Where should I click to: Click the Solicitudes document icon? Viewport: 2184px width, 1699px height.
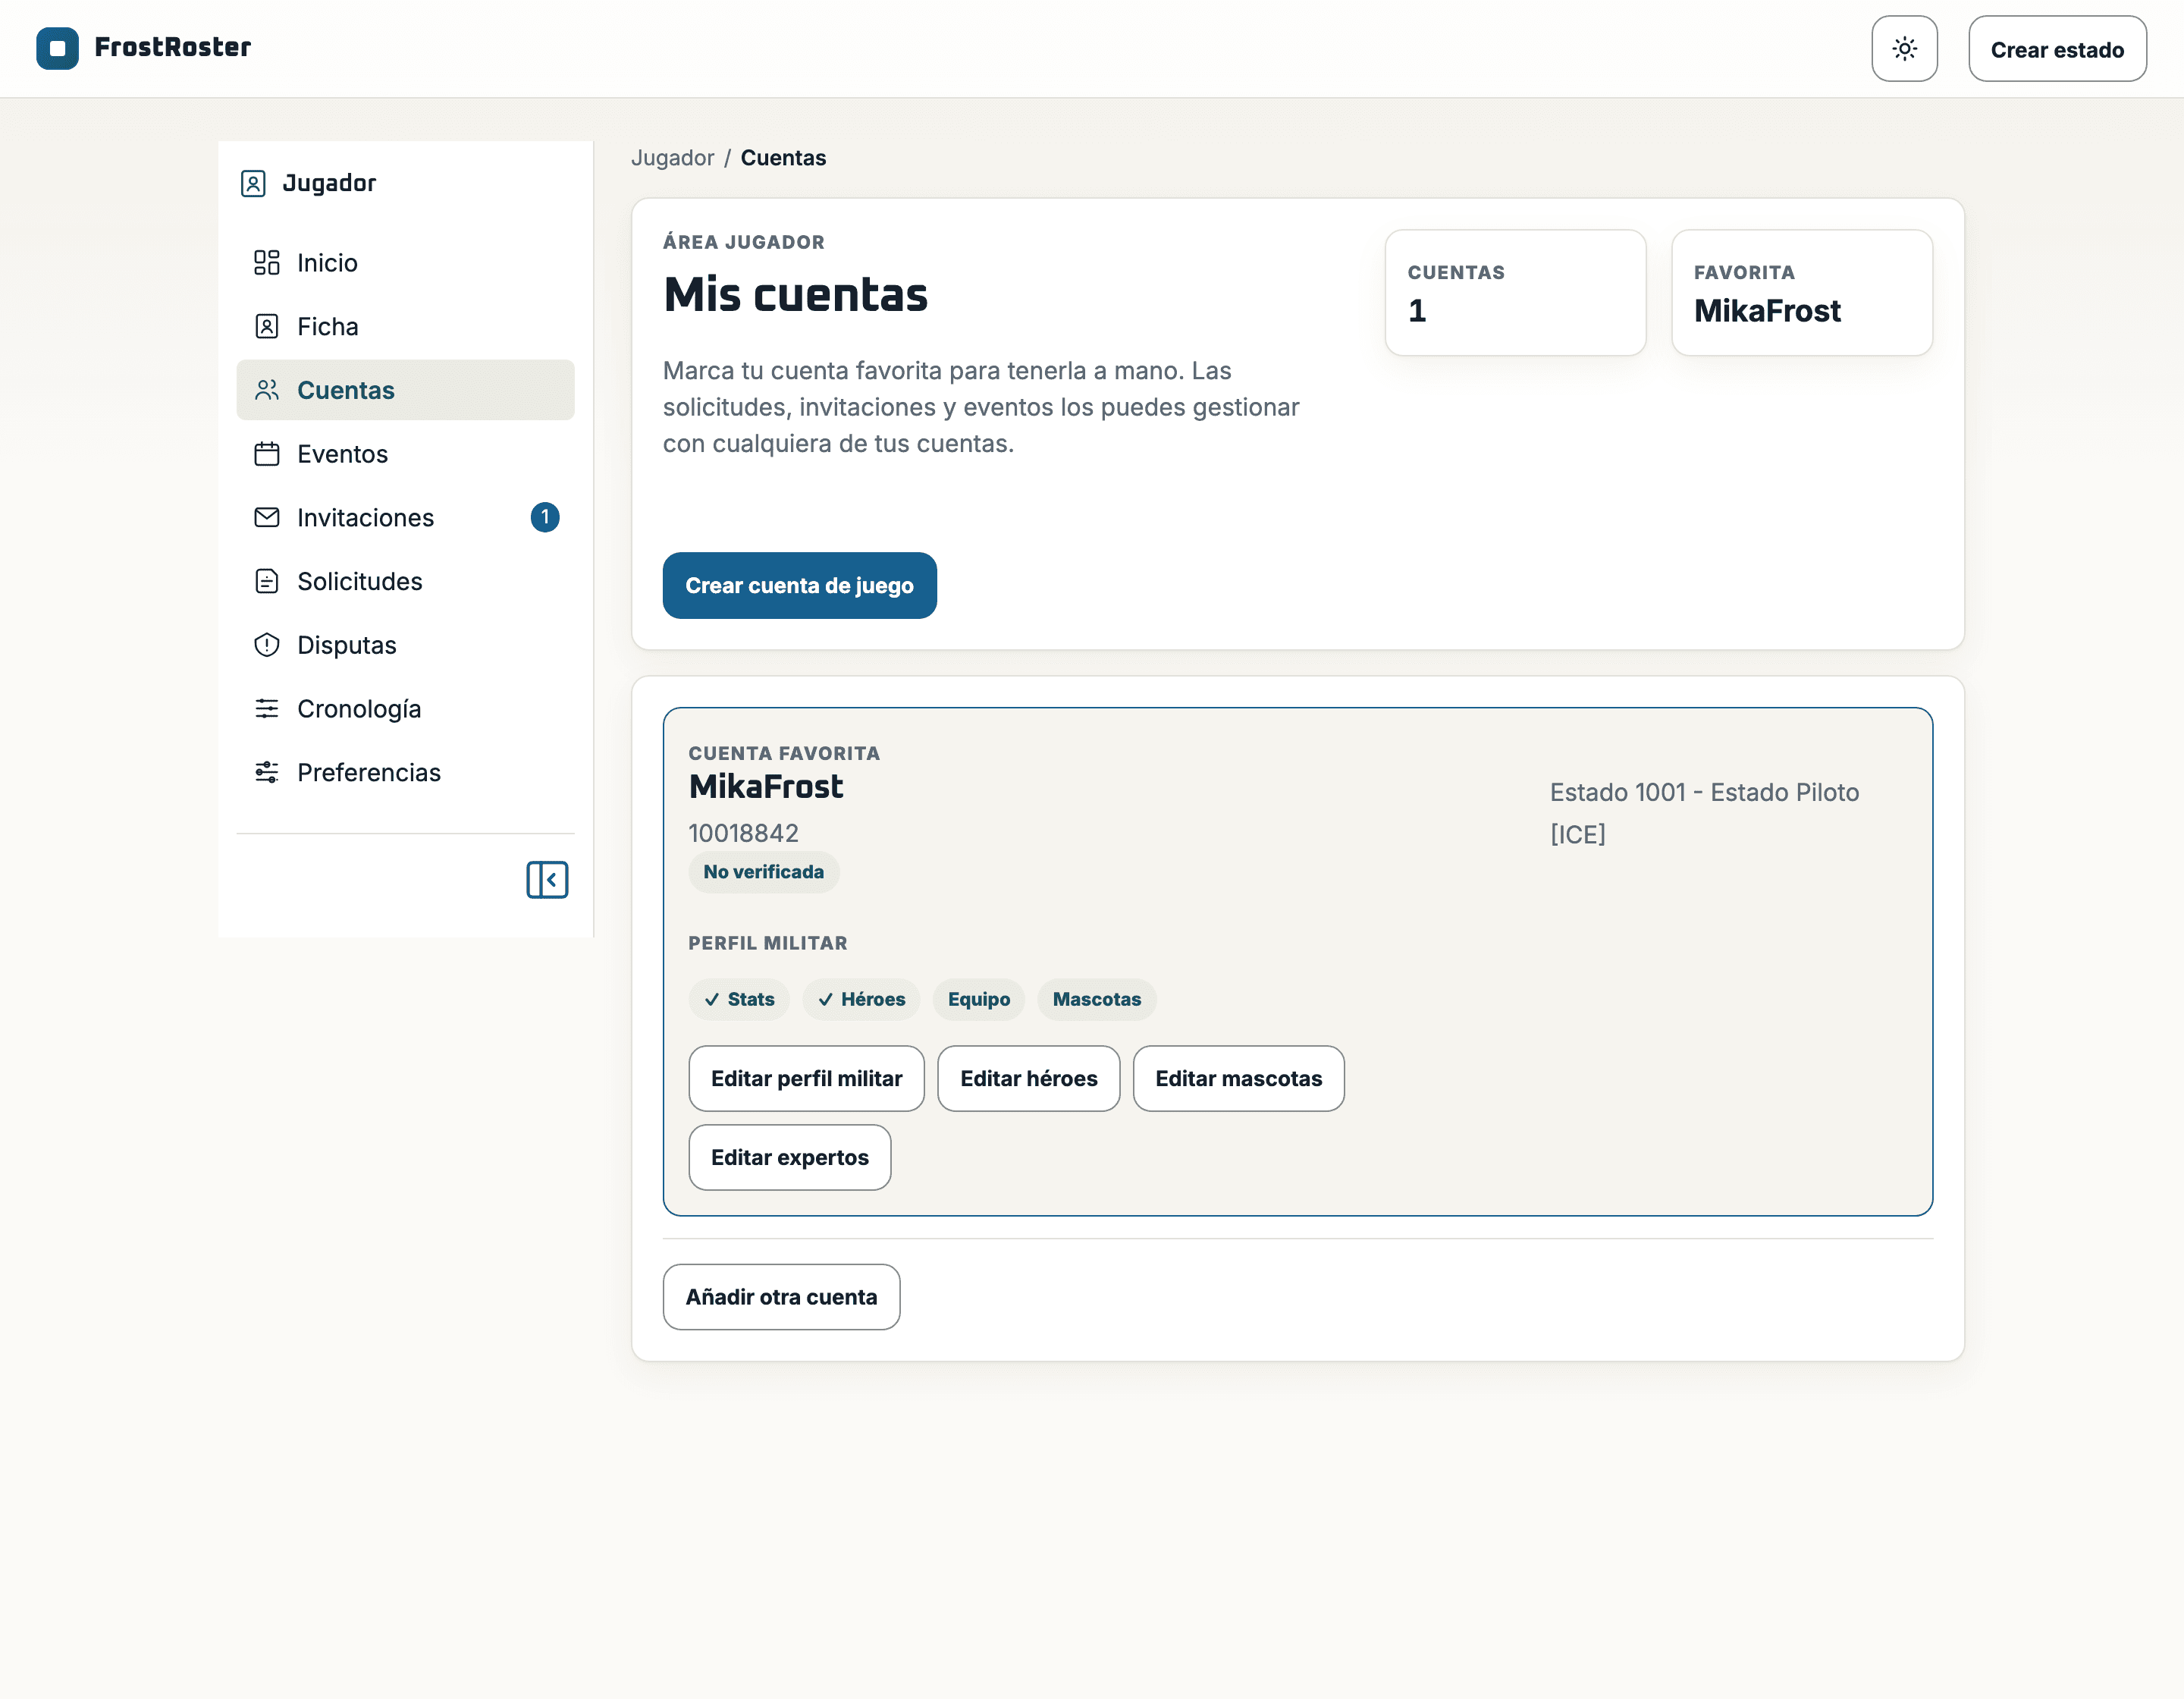tap(267, 582)
